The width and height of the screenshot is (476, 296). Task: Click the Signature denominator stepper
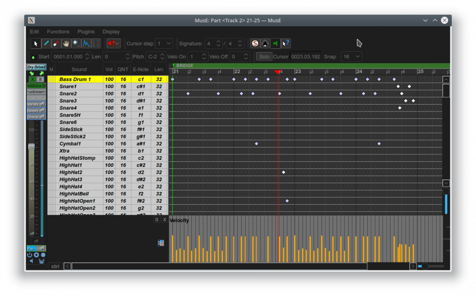tap(240, 43)
